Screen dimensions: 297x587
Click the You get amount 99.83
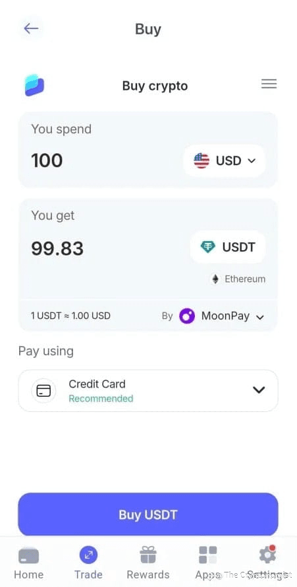coord(57,248)
